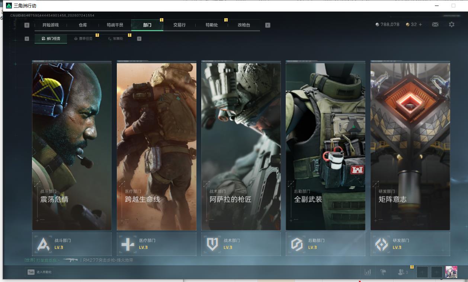Open the 军需处 sub-tab

115,39
